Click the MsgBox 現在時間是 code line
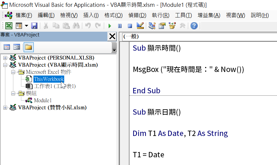This screenshot has height=165, width=277. coord(188,69)
